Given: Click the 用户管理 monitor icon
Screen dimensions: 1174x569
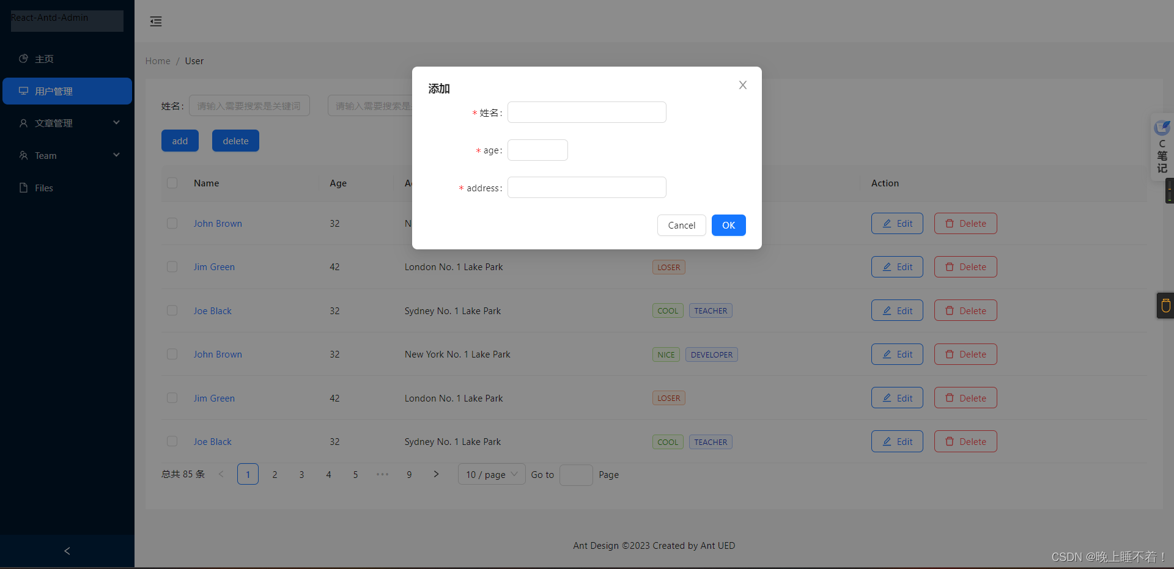Looking at the screenshot, I should click(23, 90).
